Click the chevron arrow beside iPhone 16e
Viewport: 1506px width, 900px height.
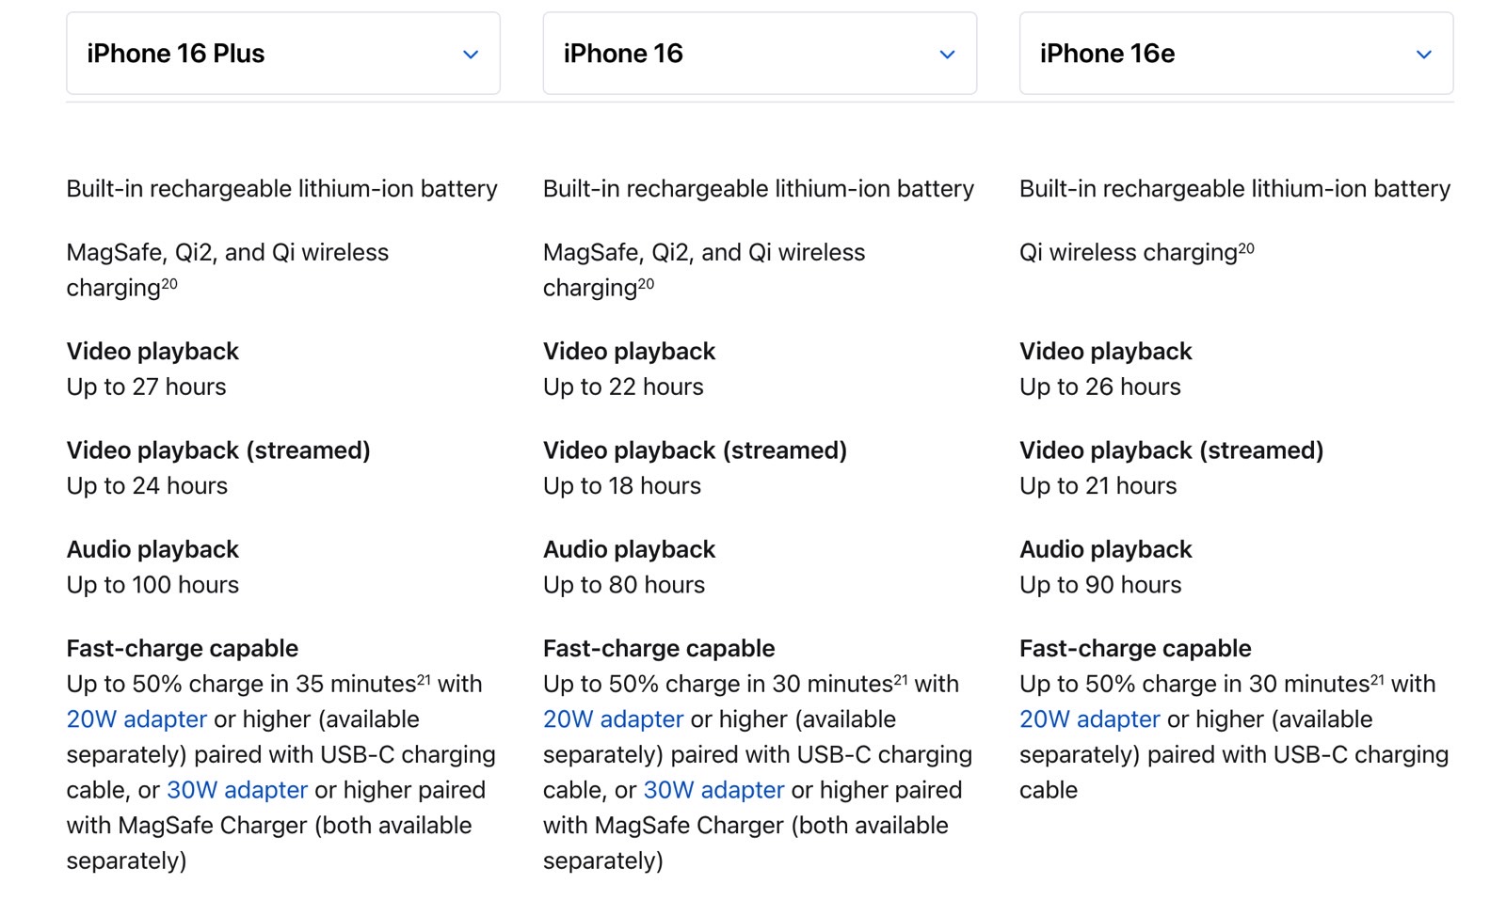point(1424,55)
